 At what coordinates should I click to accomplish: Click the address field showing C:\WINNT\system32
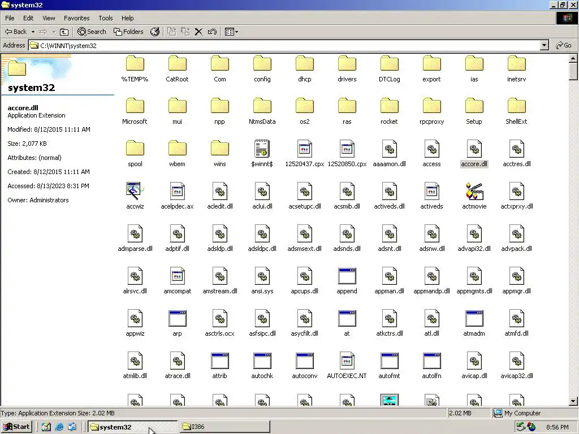pos(284,45)
